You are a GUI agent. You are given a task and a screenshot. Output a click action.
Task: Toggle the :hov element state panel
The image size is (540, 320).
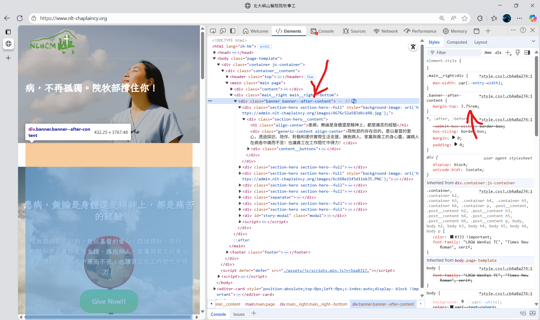(488, 53)
